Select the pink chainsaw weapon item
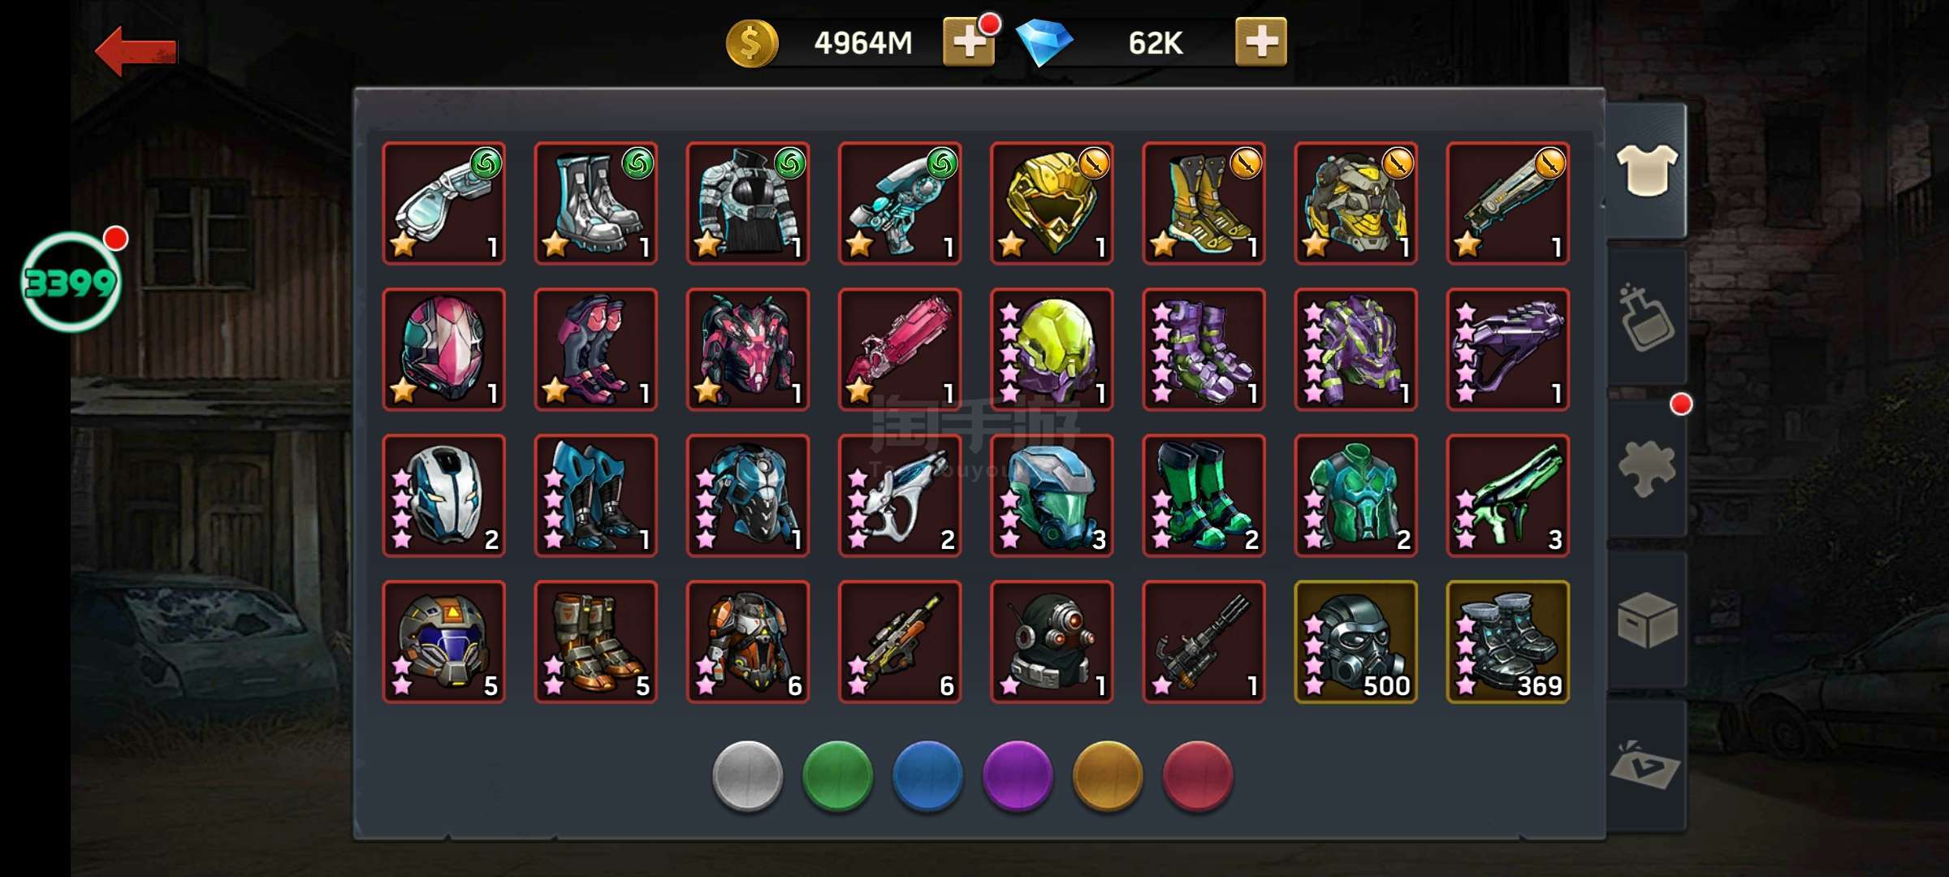The height and width of the screenshot is (877, 1949). click(899, 349)
